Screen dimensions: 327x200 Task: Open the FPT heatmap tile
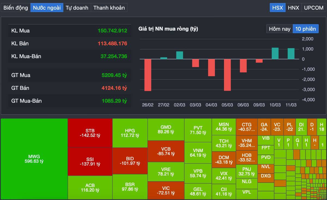click(266, 149)
